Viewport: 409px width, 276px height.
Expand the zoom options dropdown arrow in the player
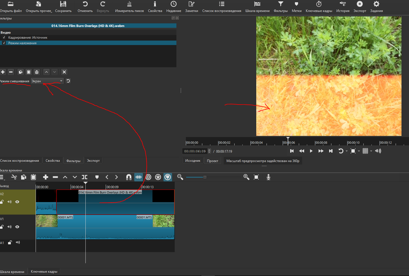click(359, 151)
